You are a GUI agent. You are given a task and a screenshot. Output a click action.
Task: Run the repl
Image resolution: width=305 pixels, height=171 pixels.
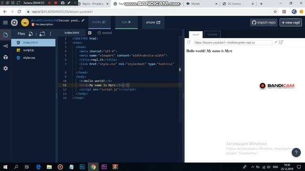(126, 22)
